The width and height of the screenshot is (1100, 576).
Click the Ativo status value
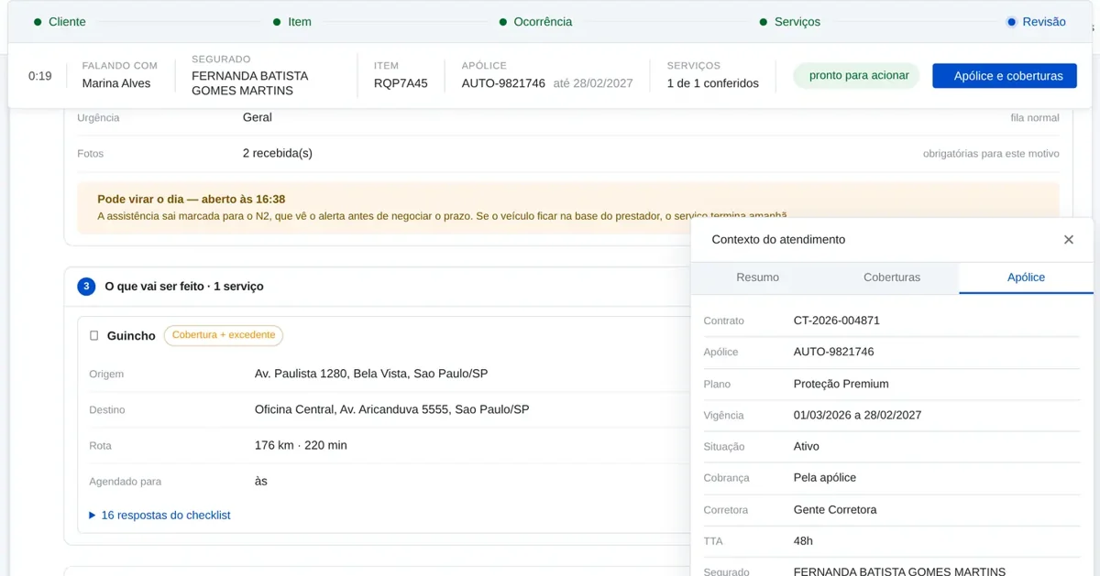point(807,447)
